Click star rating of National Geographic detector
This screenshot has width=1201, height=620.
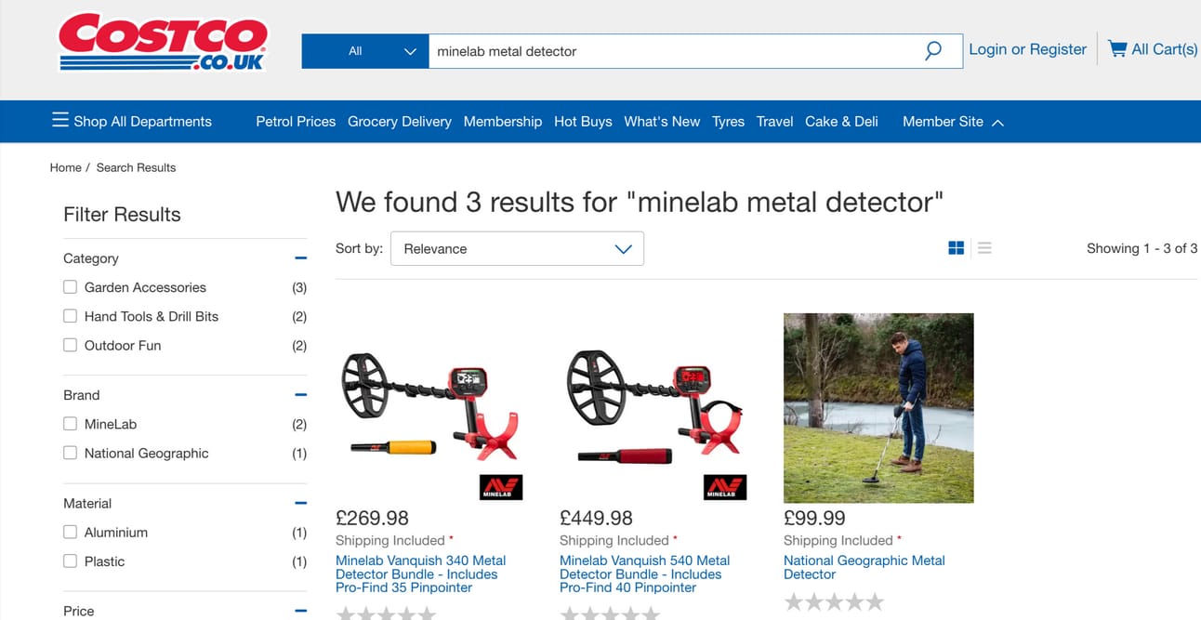click(834, 602)
